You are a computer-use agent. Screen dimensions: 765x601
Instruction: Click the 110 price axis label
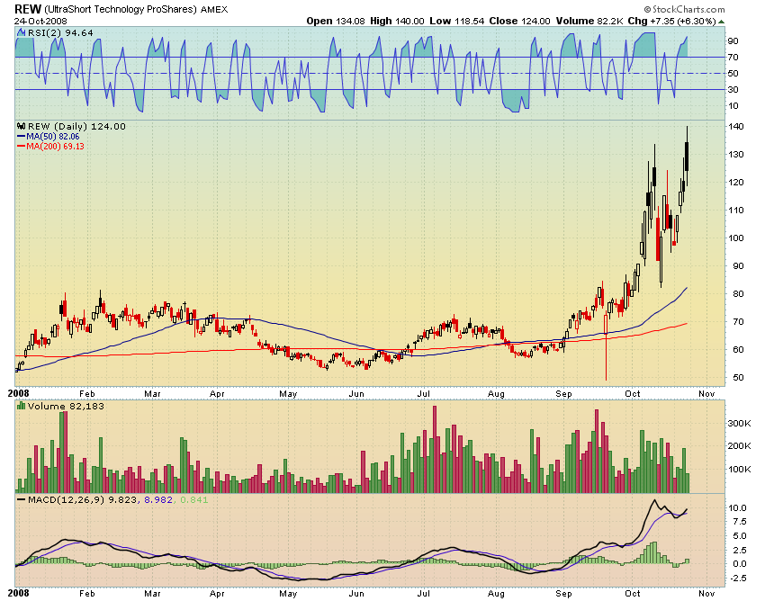[x=735, y=211]
